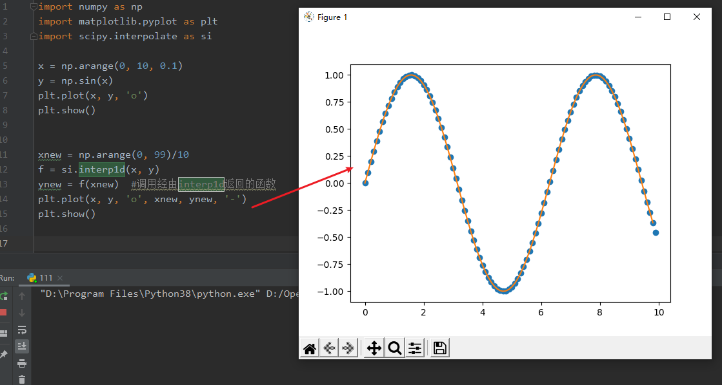Reset plot view with the Home icon

310,348
